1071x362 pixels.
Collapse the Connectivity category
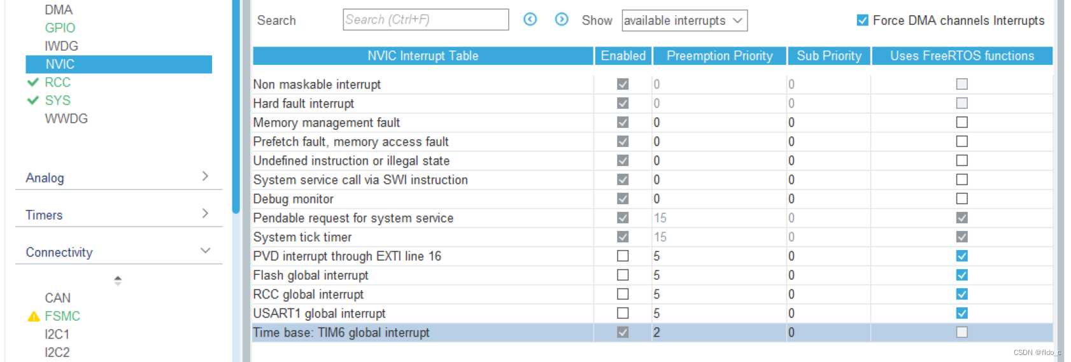click(x=205, y=251)
